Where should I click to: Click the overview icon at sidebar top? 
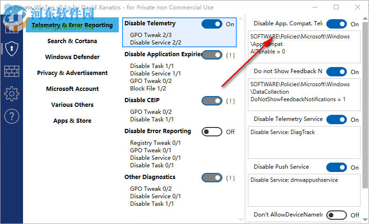tap(11, 26)
